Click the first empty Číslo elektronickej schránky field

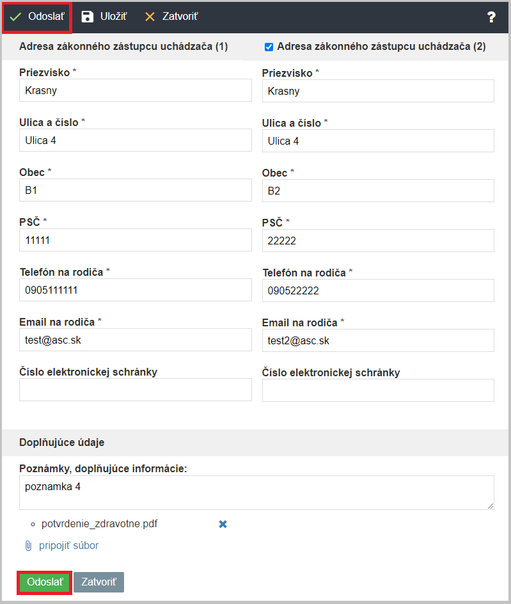pos(136,390)
